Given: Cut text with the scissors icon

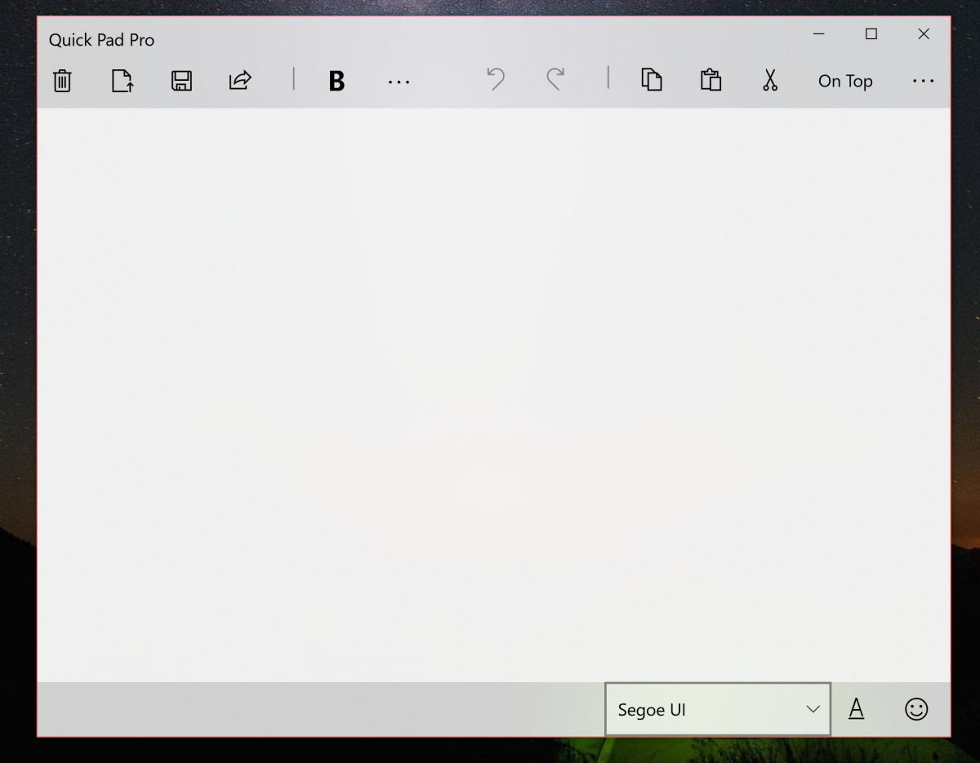Looking at the screenshot, I should point(770,80).
